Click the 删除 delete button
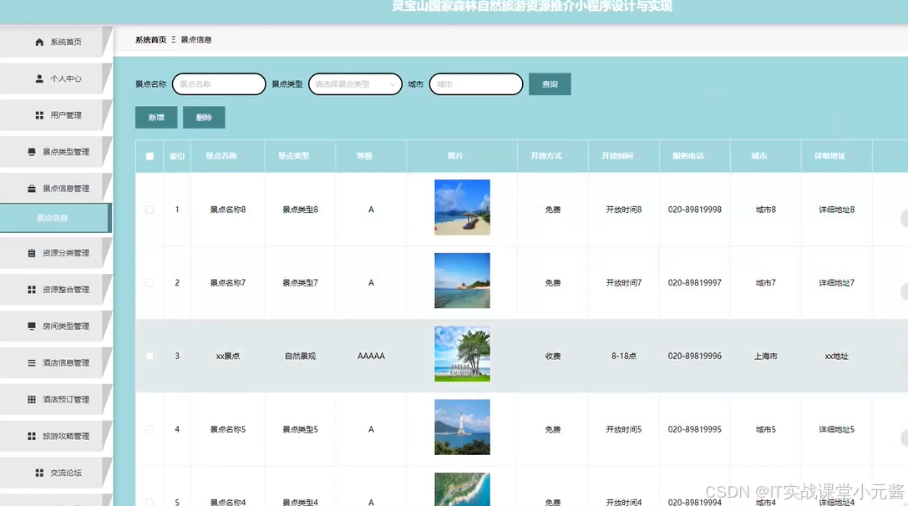The height and width of the screenshot is (506, 908). tap(204, 118)
